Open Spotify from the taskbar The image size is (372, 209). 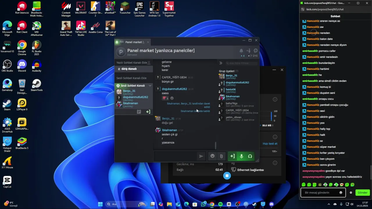coord(220,204)
